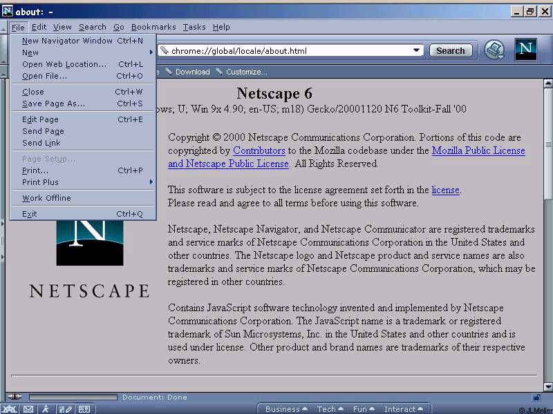Screen dimensions: 553x414
Task: Choose Edit Page menu entry
Action: [83, 119]
